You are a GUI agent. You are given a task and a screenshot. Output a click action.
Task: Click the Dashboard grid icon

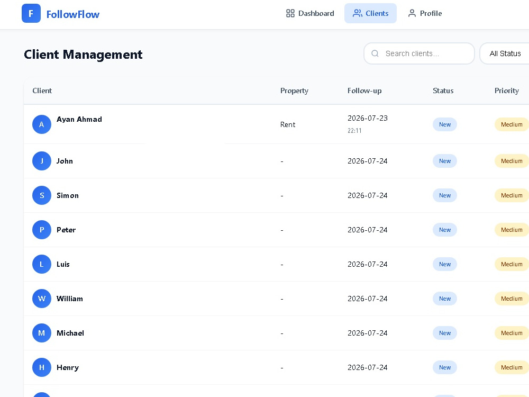pyautogui.click(x=290, y=13)
